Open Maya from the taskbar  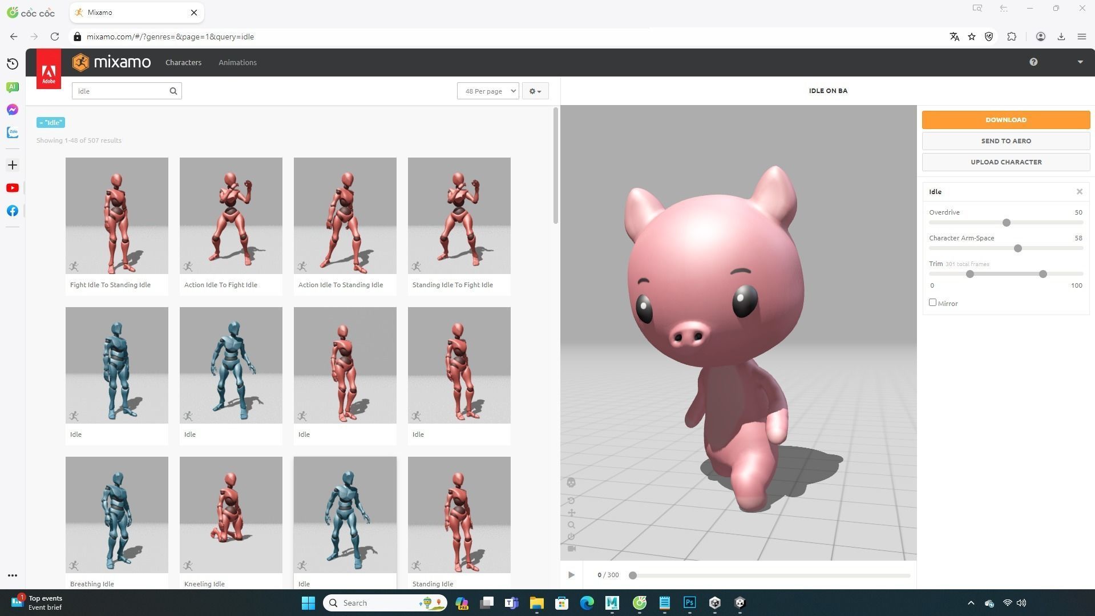click(x=612, y=603)
